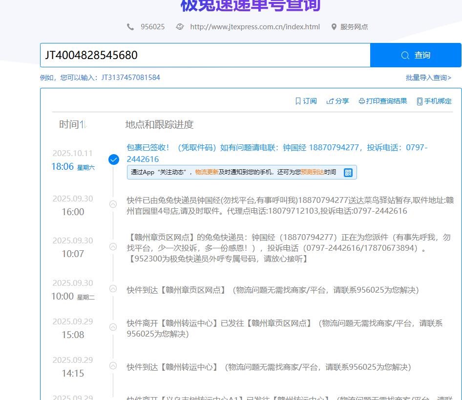
Task: Expand the 2025.09.30 10:07 tracking entry marker
Action: [113, 247]
